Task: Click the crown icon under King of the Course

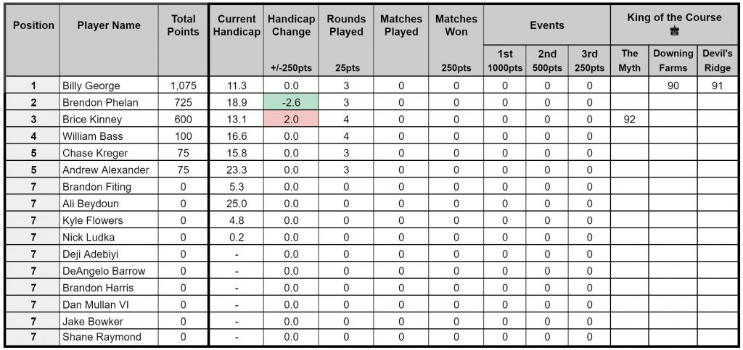Action: [674, 31]
